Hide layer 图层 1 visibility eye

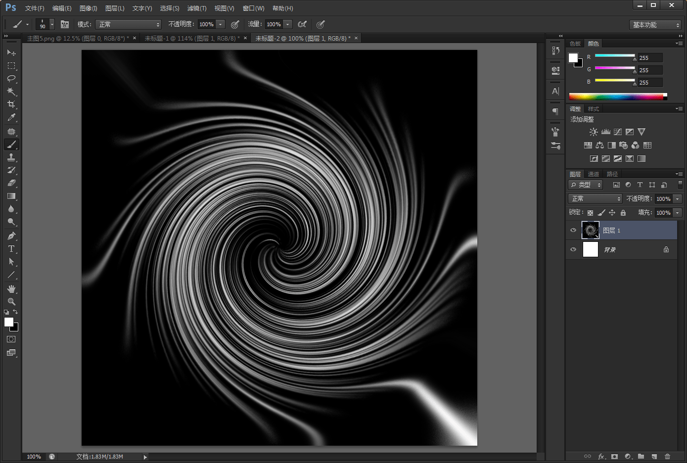click(x=573, y=231)
